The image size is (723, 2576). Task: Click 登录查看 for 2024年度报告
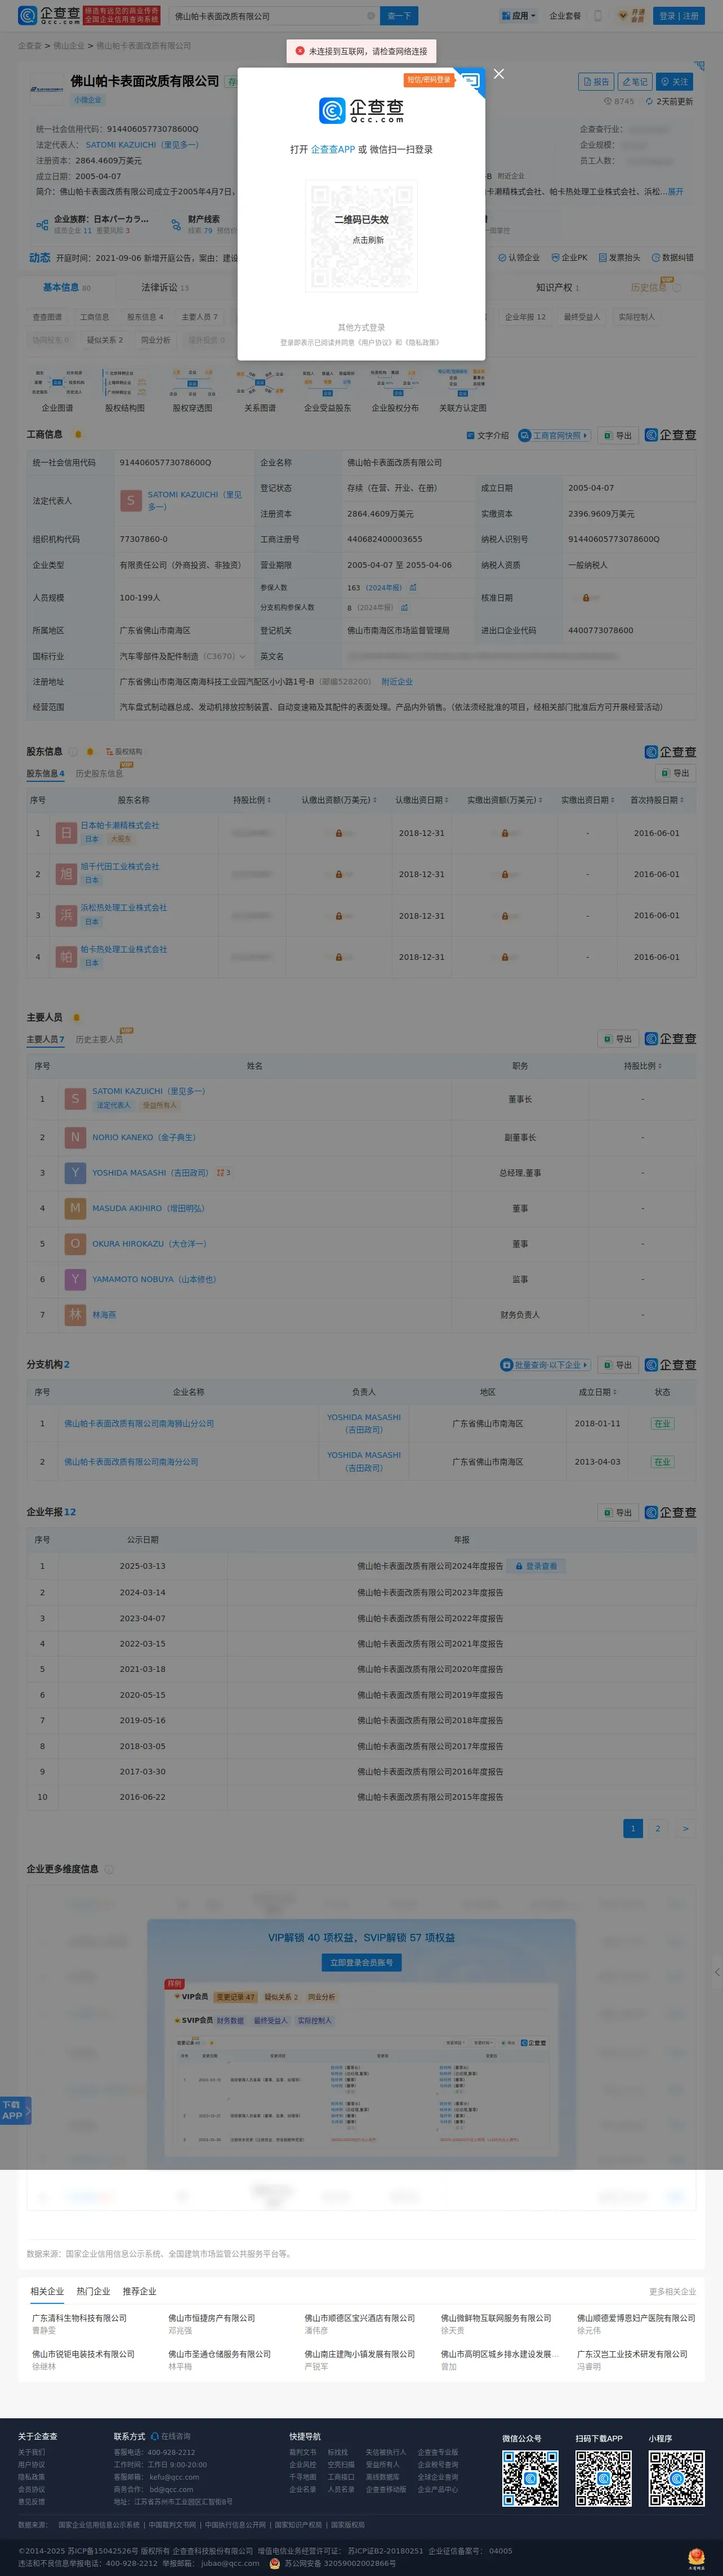[x=536, y=1567]
